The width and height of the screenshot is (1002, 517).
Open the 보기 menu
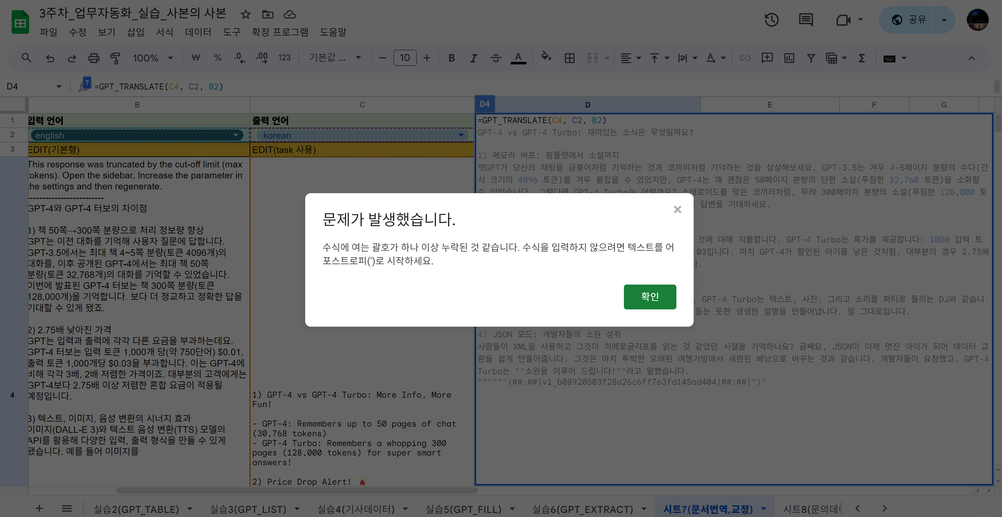click(x=107, y=32)
